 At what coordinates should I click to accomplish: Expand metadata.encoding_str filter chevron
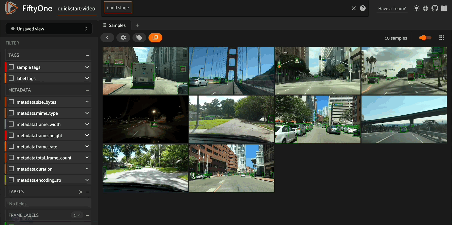pos(87,180)
